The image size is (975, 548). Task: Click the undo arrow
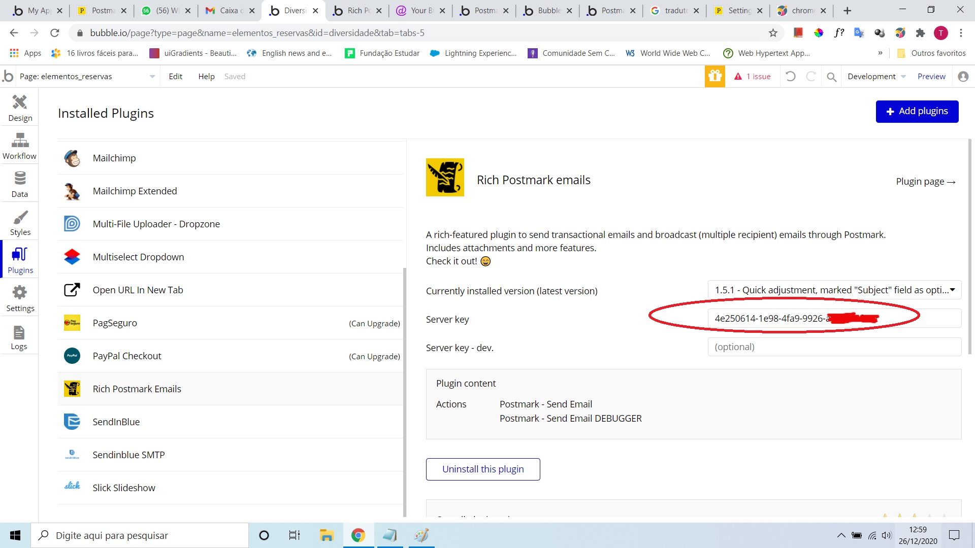pyautogui.click(x=790, y=76)
